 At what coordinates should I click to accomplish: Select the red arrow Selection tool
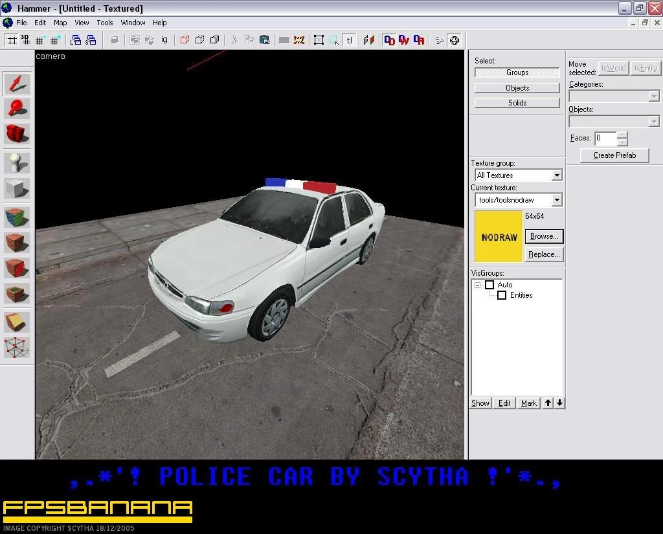(17, 83)
